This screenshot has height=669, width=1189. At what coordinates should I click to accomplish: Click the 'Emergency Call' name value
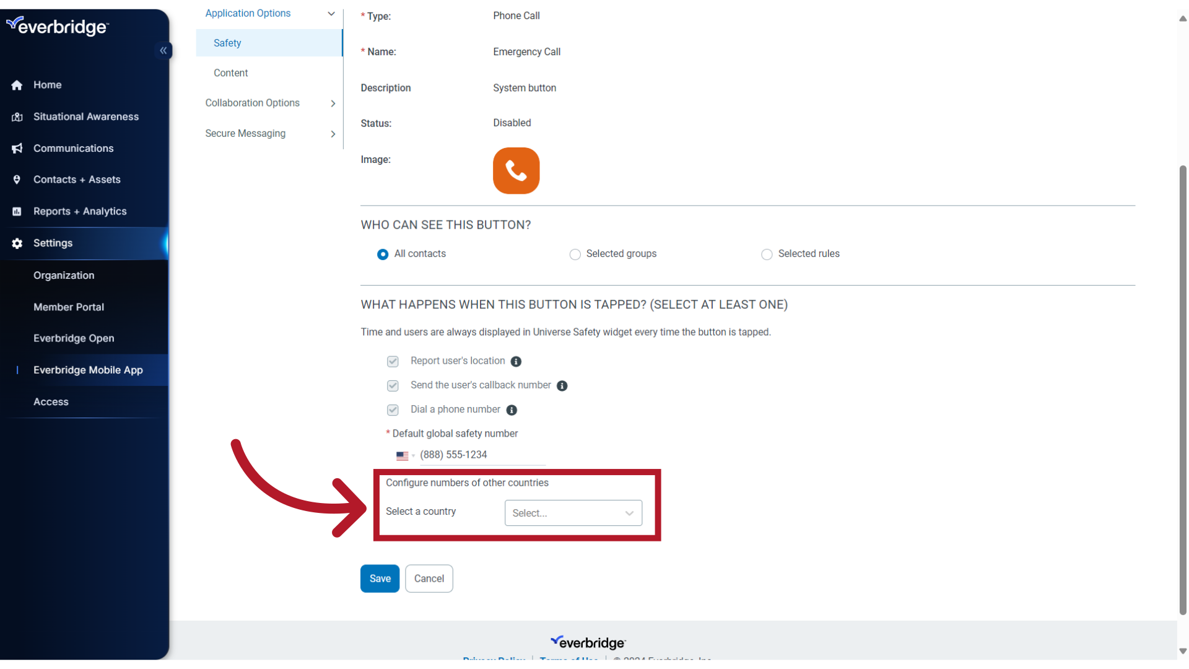point(527,52)
